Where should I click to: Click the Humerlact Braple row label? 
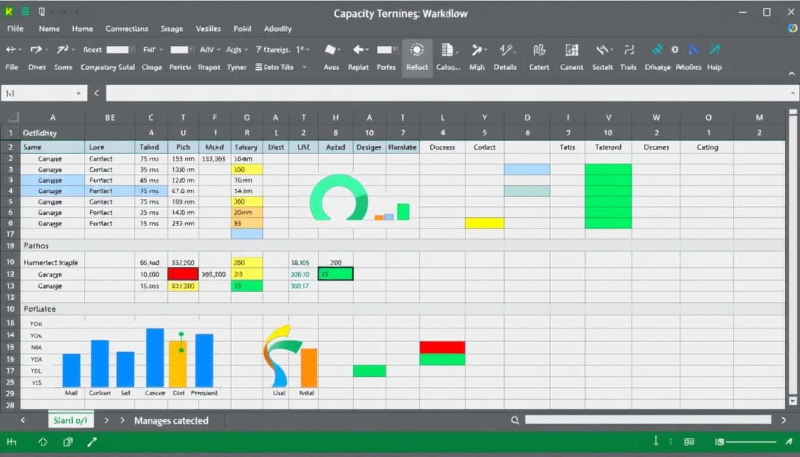click(x=51, y=262)
